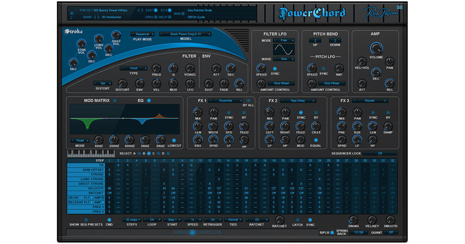
Task: Click the Pitch Bend UP value field
Action: (315, 41)
